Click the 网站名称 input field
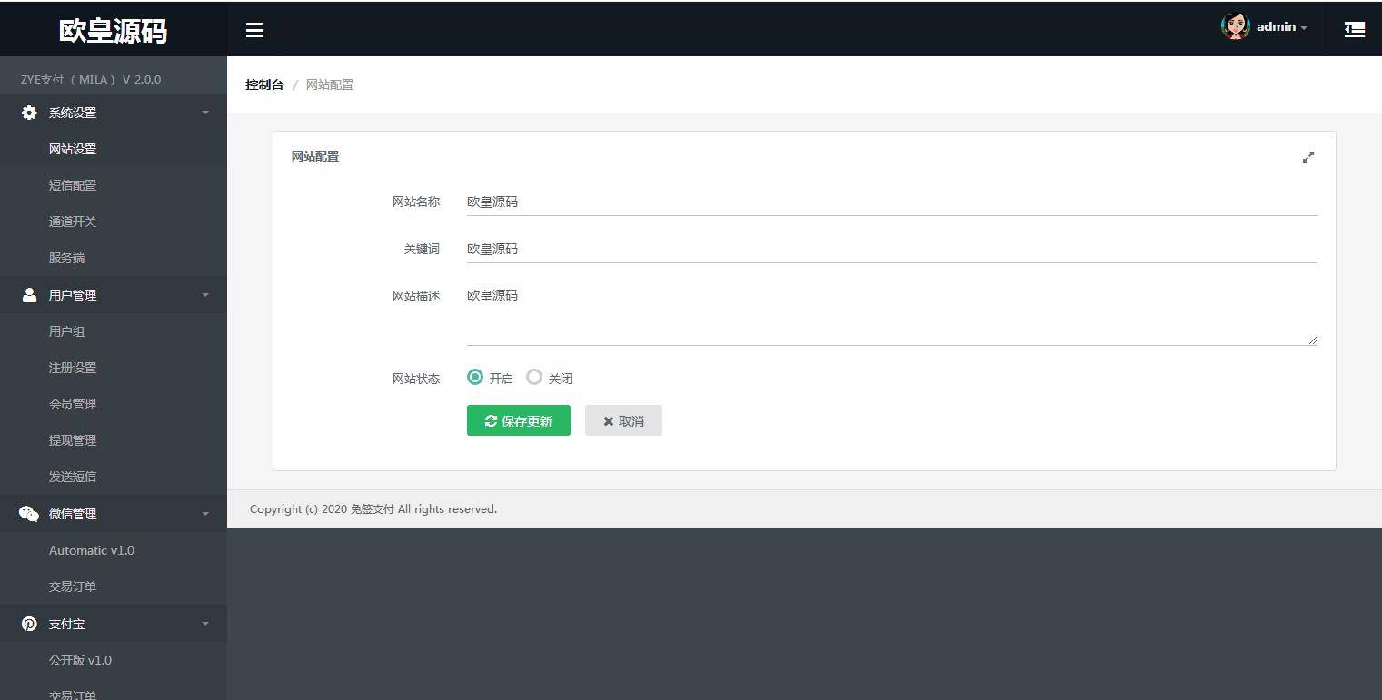The height and width of the screenshot is (700, 1382). tap(818, 201)
